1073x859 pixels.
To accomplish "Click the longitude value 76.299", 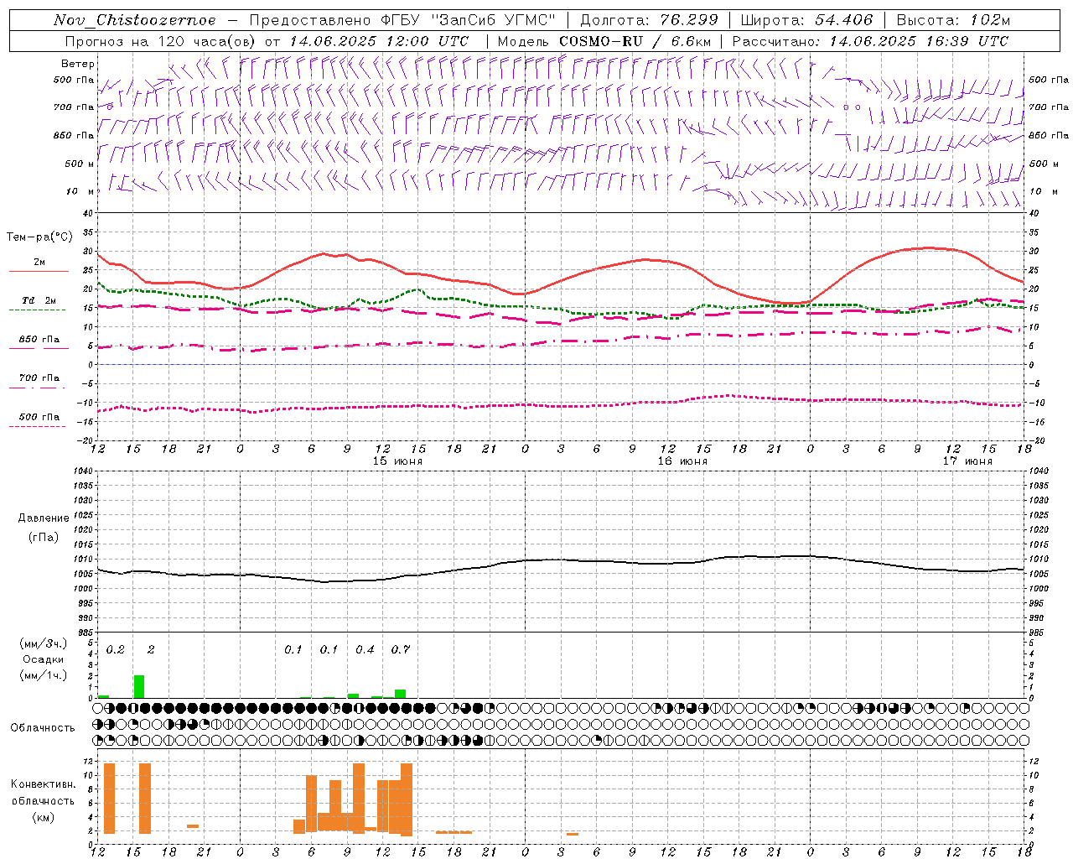I will tap(690, 20).
